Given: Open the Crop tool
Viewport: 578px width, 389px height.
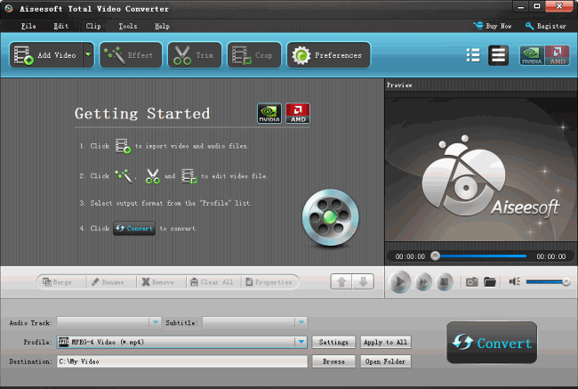Looking at the screenshot, I should (x=254, y=55).
